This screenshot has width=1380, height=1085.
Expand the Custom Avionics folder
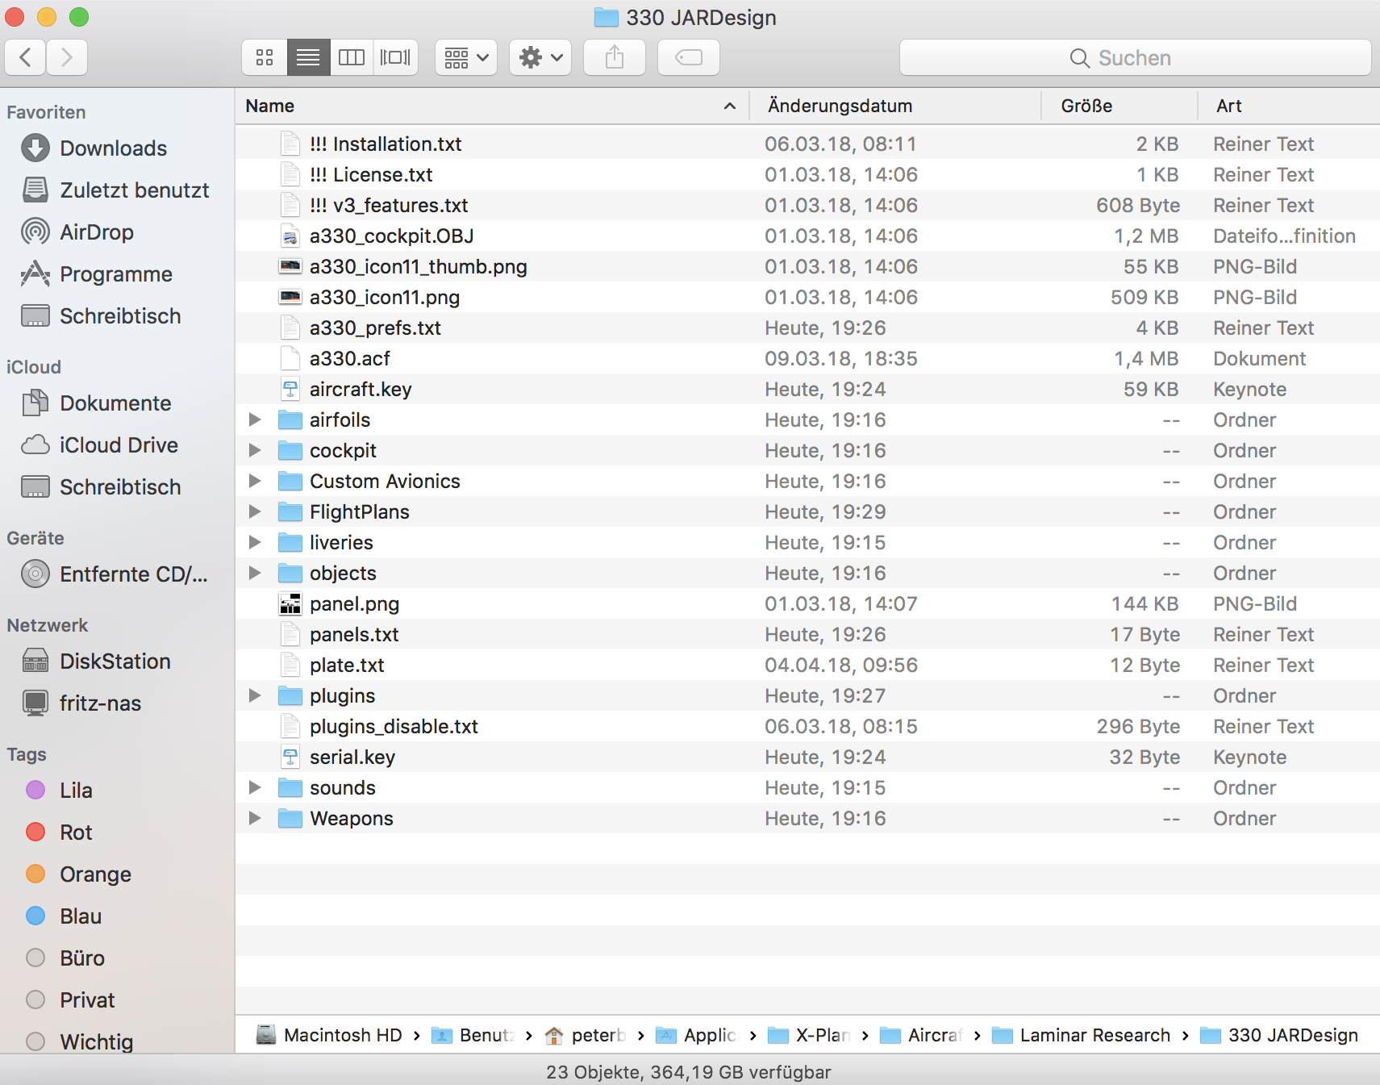[x=255, y=481]
